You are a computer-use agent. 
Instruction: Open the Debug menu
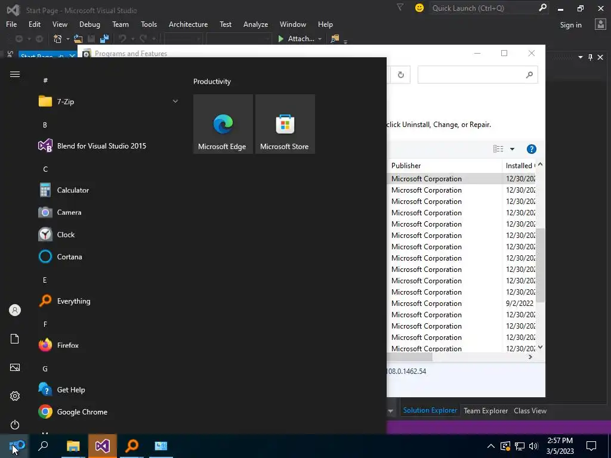pos(90,24)
